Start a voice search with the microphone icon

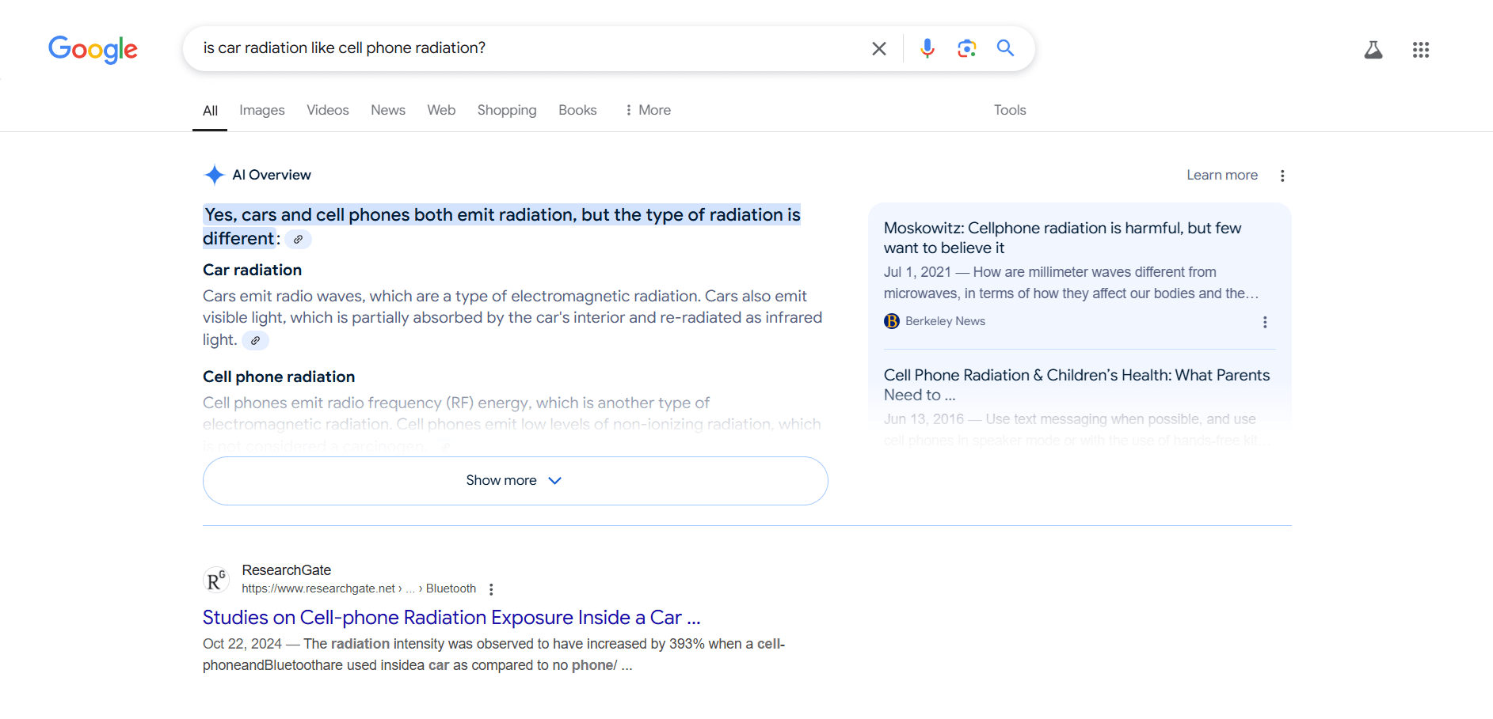coord(927,48)
